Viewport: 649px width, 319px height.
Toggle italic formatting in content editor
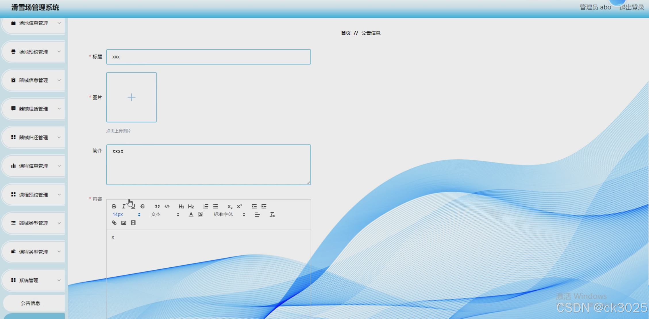tap(124, 206)
